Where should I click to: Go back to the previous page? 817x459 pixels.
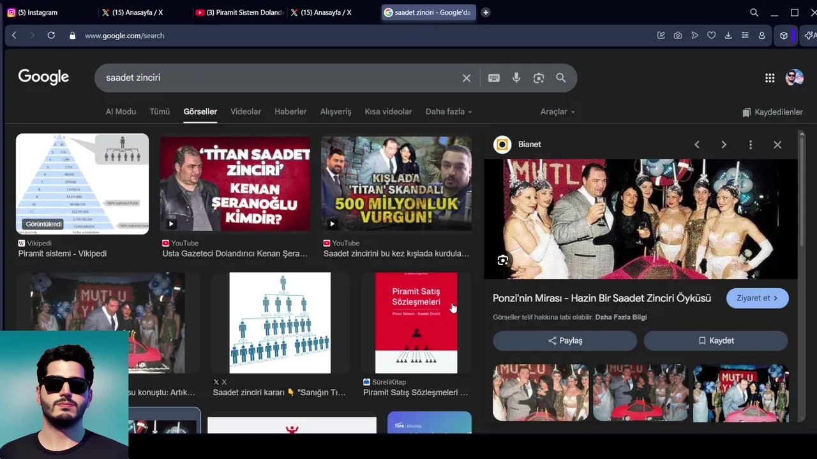click(x=14, y=36)
